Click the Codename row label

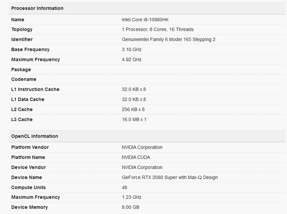(x=24, y=79)
